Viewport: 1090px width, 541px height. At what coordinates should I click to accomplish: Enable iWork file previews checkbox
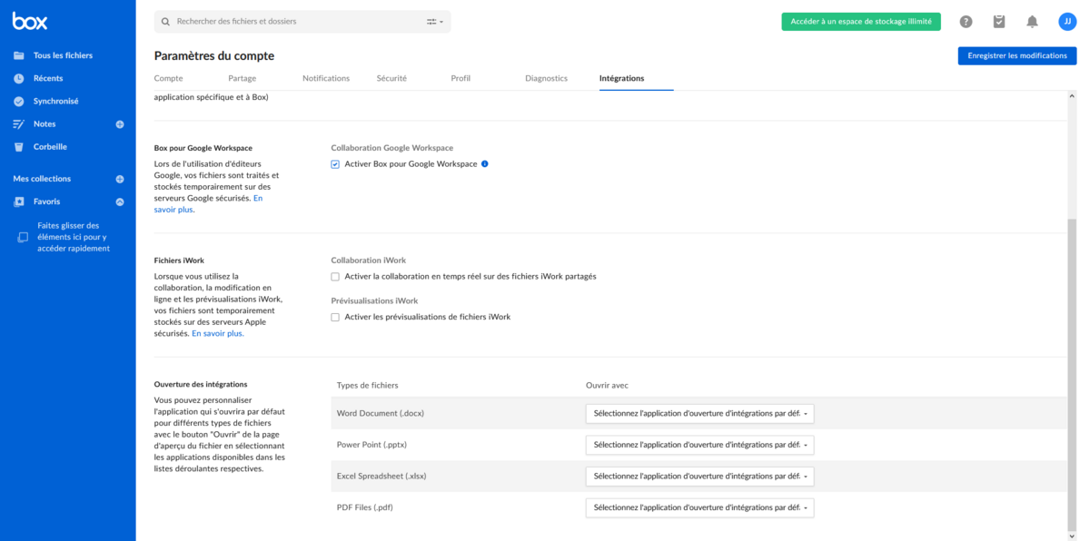tap(335, 318)
